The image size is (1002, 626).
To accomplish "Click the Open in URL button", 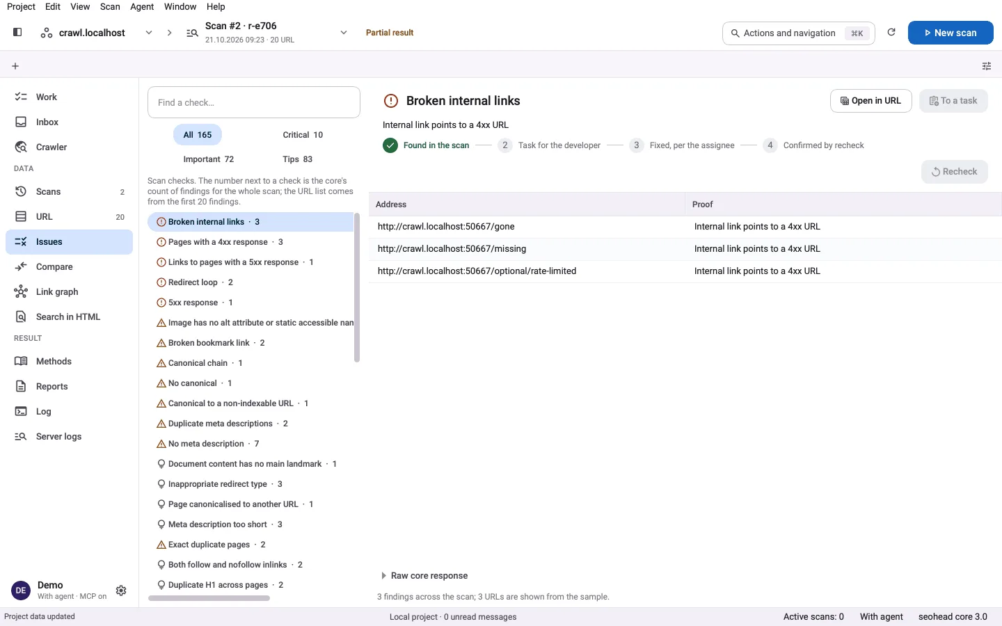I will [x=871, y=101].
